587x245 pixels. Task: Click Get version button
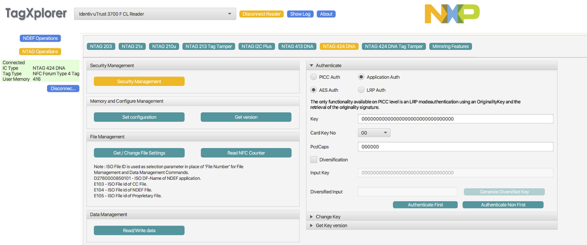tap(246, 117)
